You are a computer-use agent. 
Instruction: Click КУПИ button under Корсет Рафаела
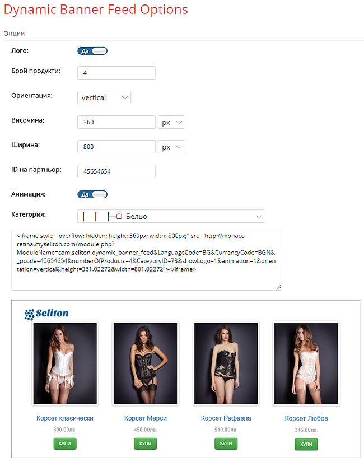point(226,444)
